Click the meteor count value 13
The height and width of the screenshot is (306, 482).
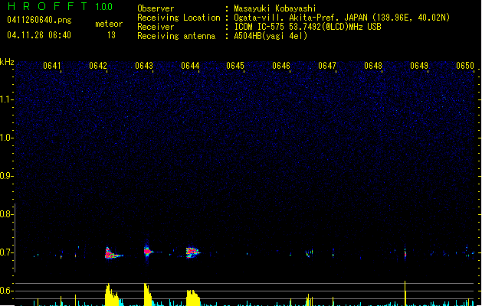111,35
